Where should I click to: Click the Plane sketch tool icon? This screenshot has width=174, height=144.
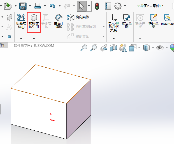coord(10,17)
